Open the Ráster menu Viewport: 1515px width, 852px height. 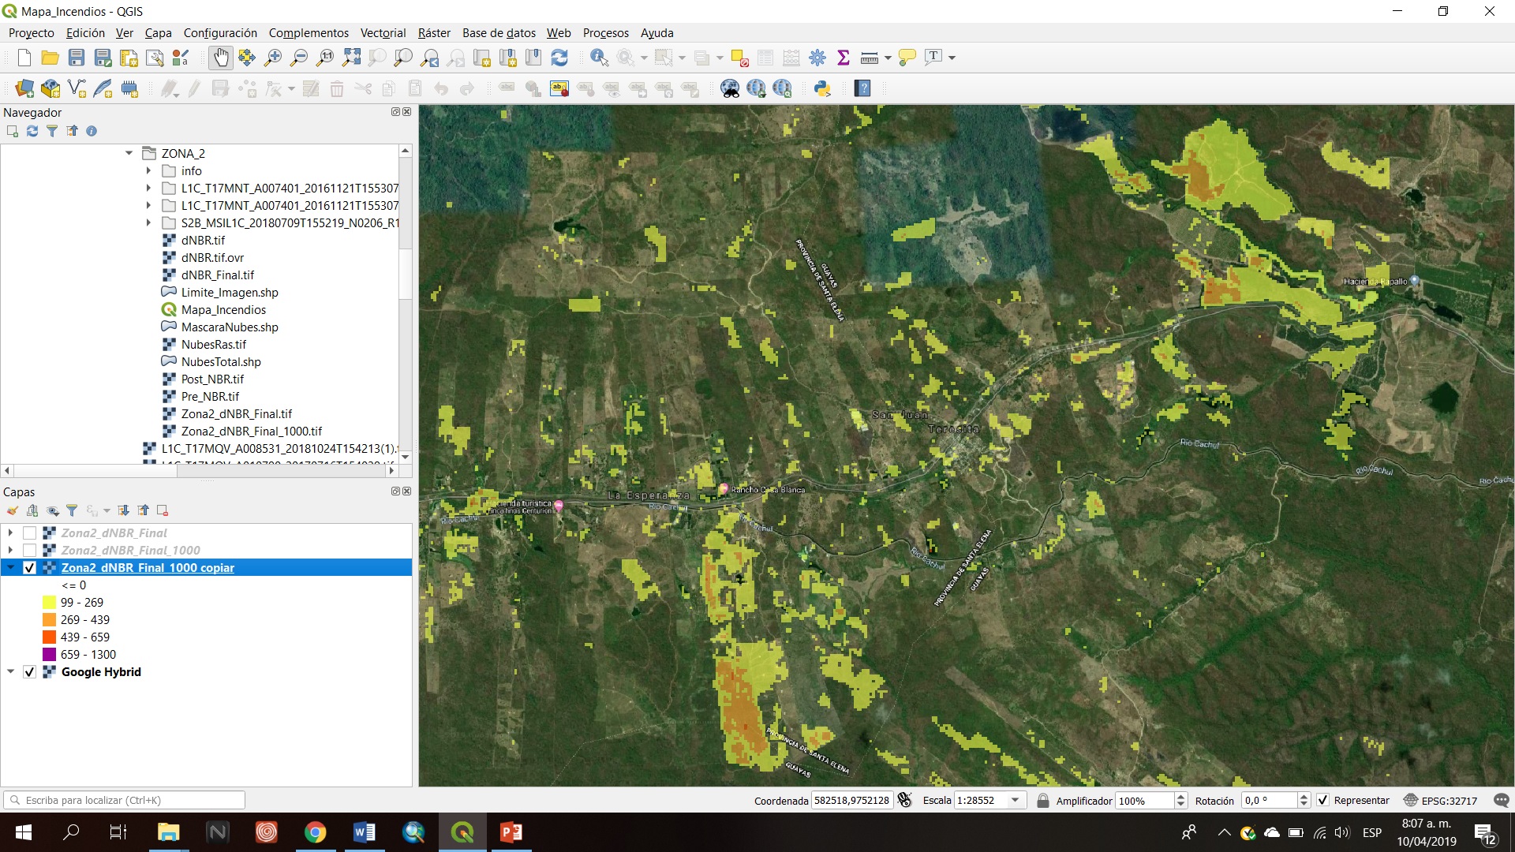pyautogui.click(x=434, y=33)
